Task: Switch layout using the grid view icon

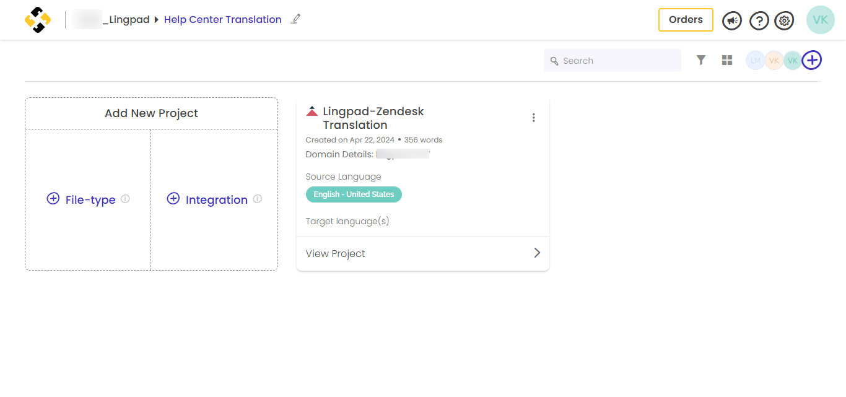Action: point(727,60)
